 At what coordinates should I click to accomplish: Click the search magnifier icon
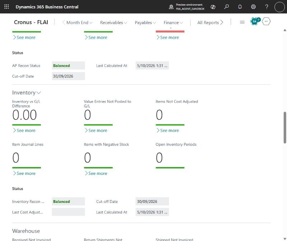226,7
